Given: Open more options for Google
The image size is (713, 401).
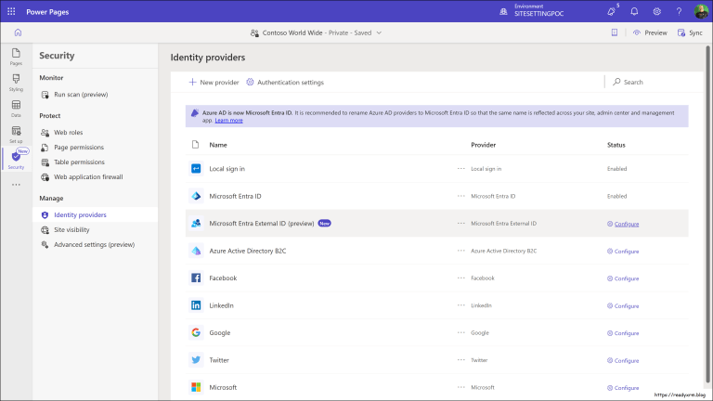Looking at the screenshot, I should tap(461, 332).
